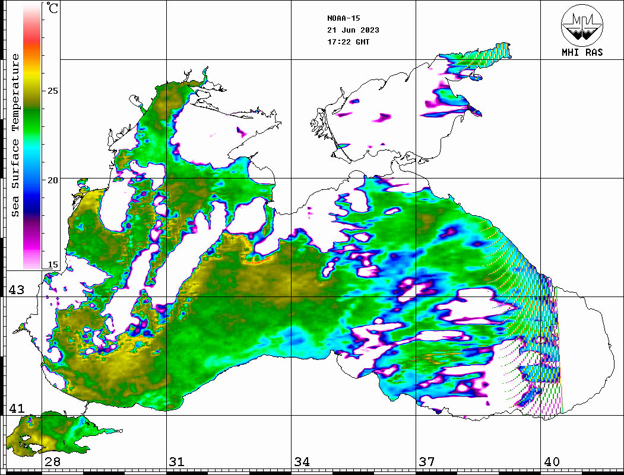Click the color scale temperature bar
Image resolution: width=624 pixels, height=475 pixels.
coord(32,136)
